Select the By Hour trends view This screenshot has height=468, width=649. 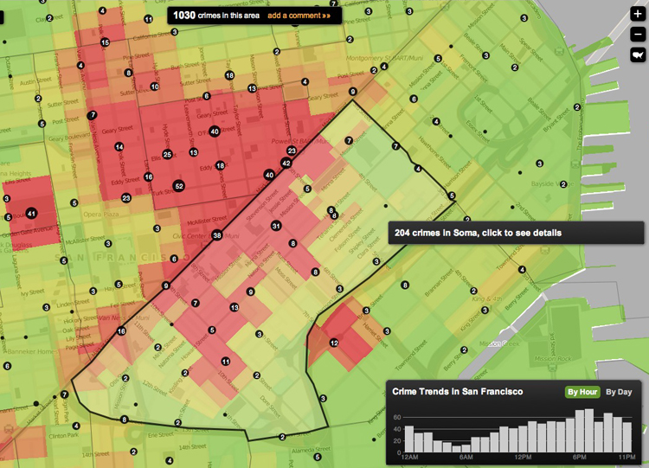tap(582, 392)
